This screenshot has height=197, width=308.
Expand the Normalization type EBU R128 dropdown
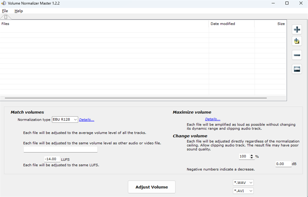click(x=65, y=120)
